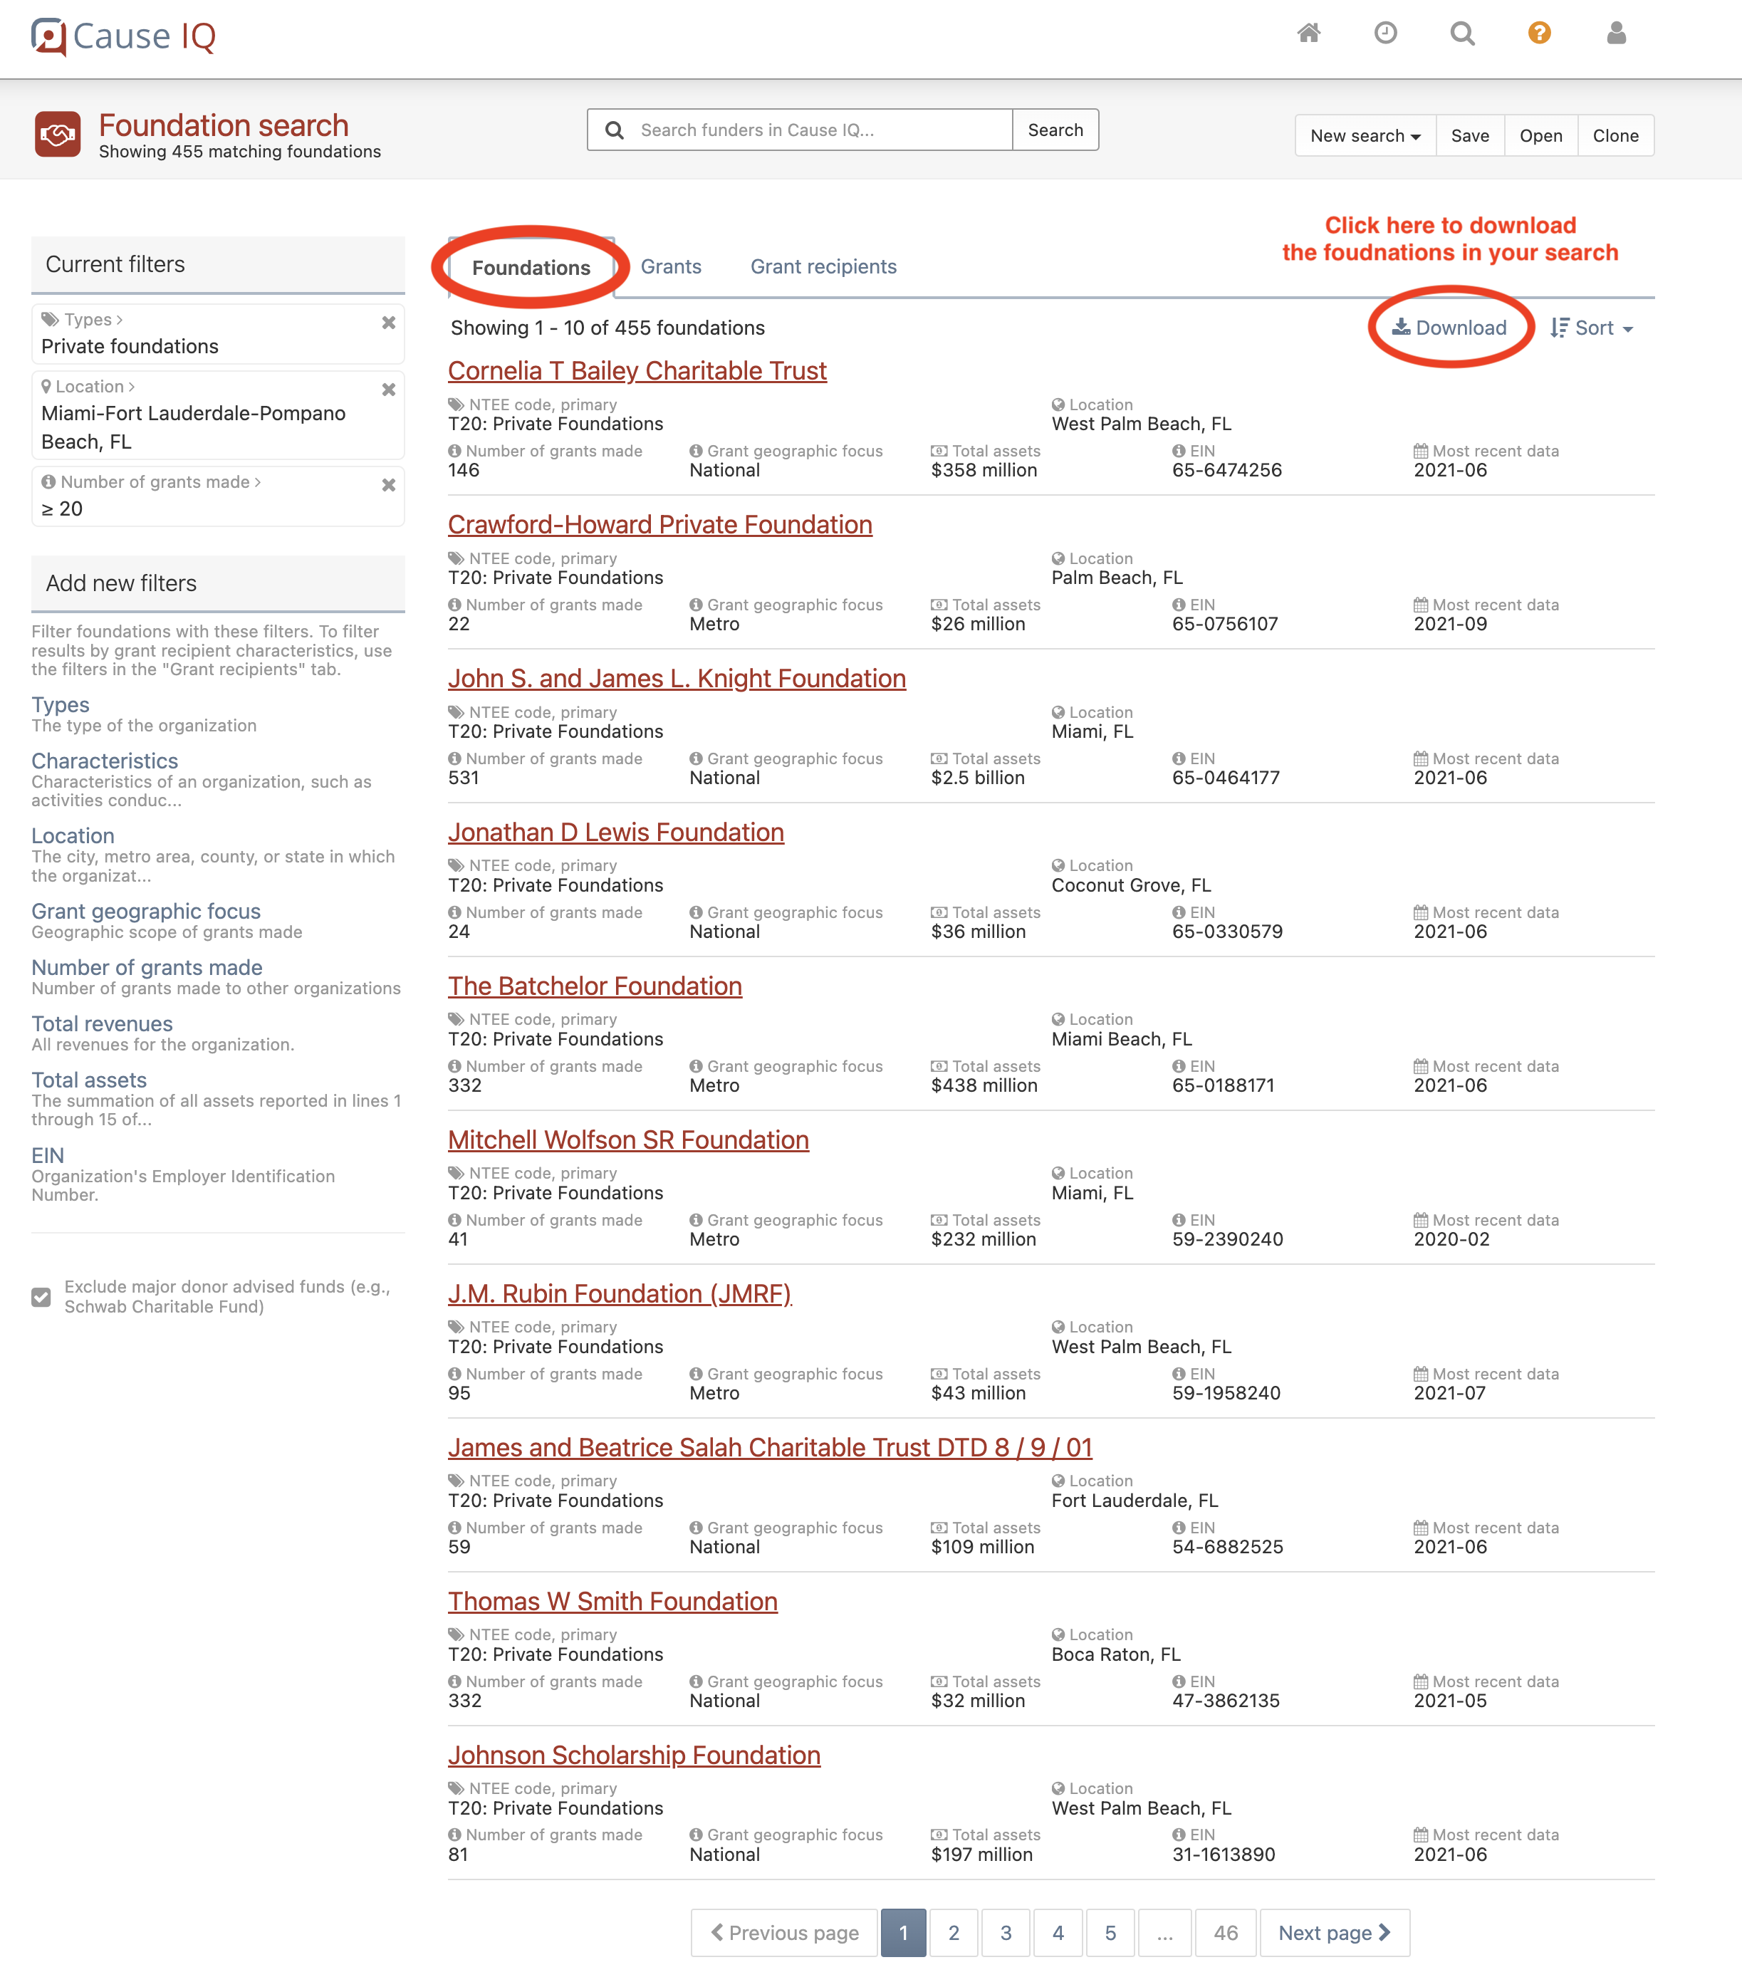The image size is (1742, 1987).
Task: Click the Cause IQ logo
Action: [x=123, y=37]
